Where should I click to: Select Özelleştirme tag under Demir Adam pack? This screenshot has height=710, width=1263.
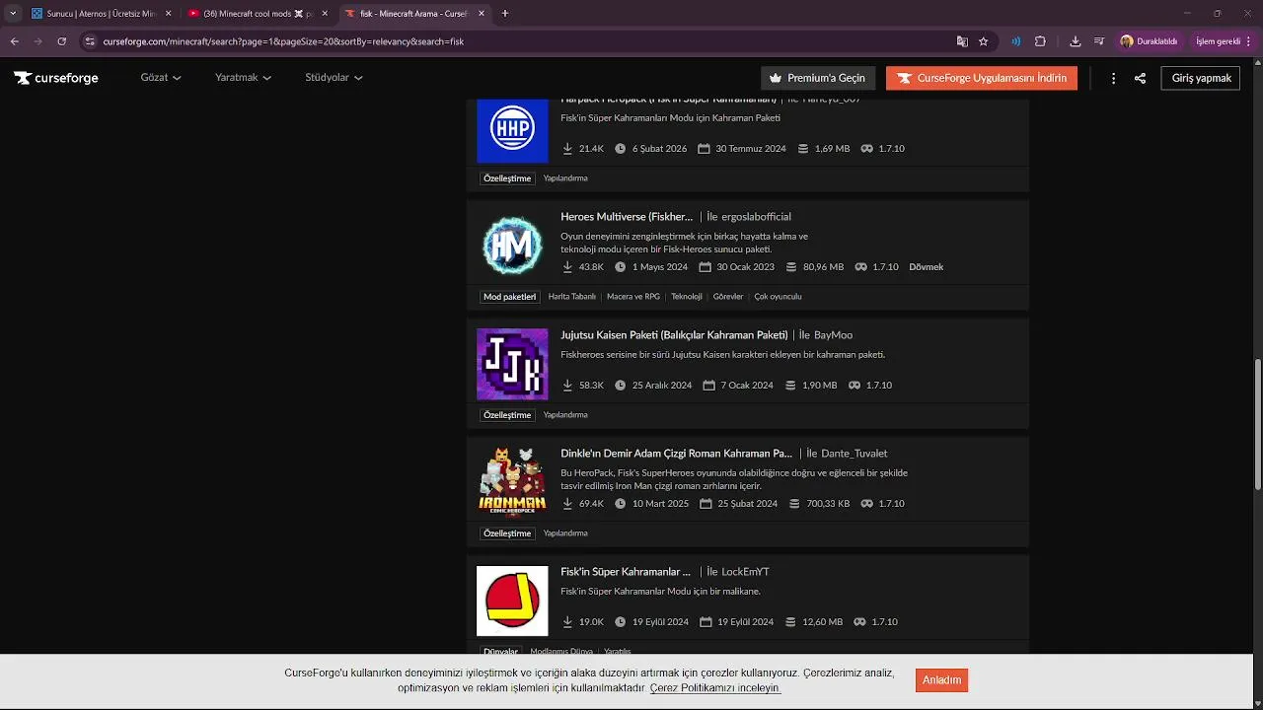(507, 533)
